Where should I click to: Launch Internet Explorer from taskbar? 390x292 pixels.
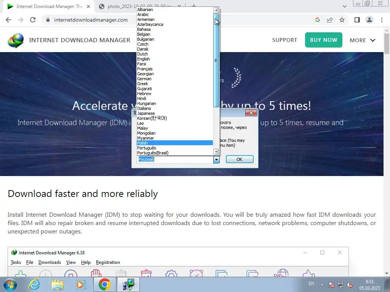coord(34,284)
